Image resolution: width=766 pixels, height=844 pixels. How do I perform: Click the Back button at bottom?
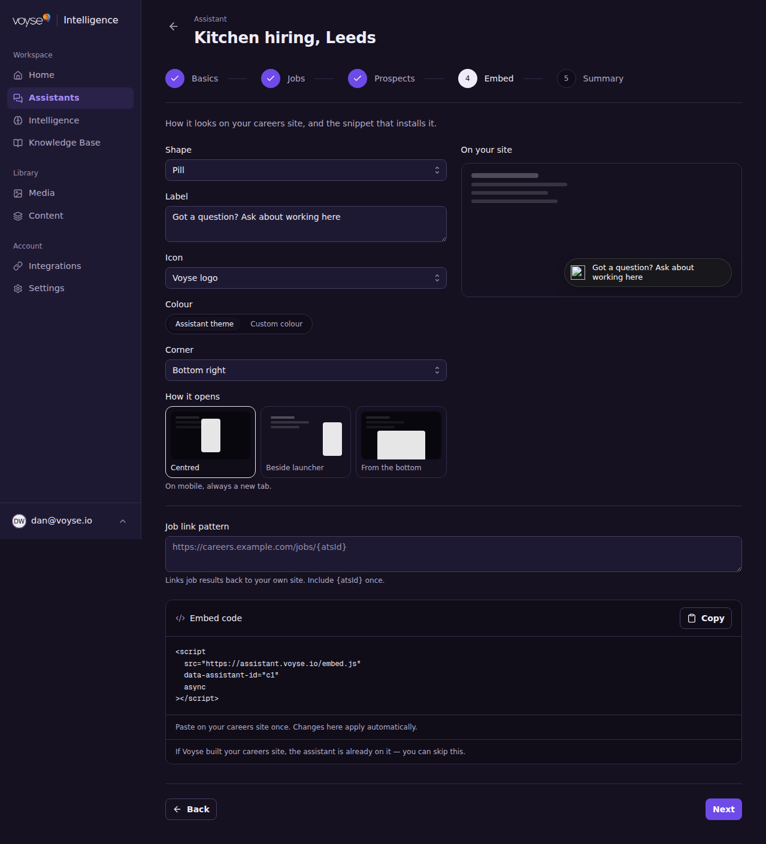pos(191,809)
